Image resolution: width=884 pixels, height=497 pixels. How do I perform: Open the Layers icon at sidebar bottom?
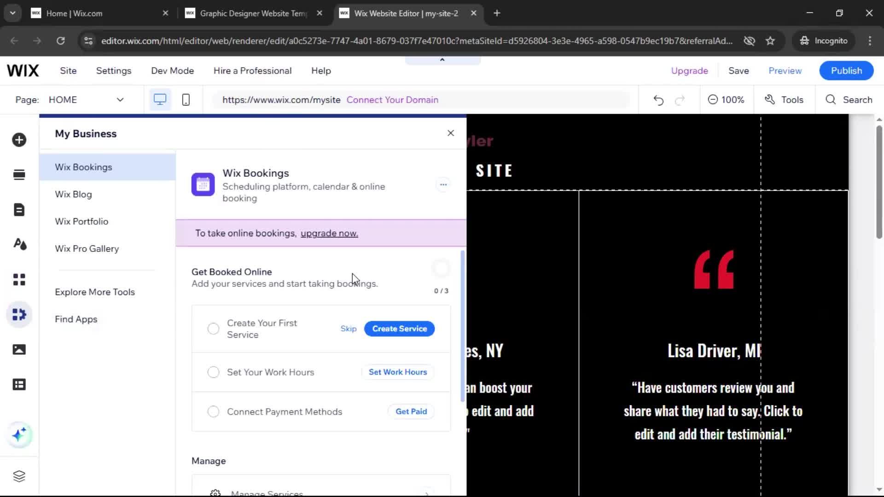pyautogui.click(x=19, y=476)
